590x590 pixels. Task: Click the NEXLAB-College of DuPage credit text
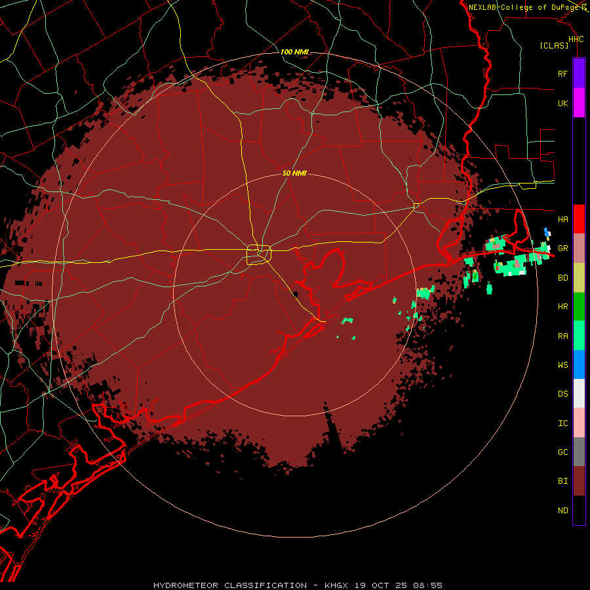(523, 7)
